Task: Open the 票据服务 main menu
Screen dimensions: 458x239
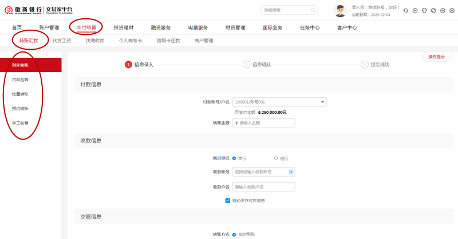Action: pos(198,27)
